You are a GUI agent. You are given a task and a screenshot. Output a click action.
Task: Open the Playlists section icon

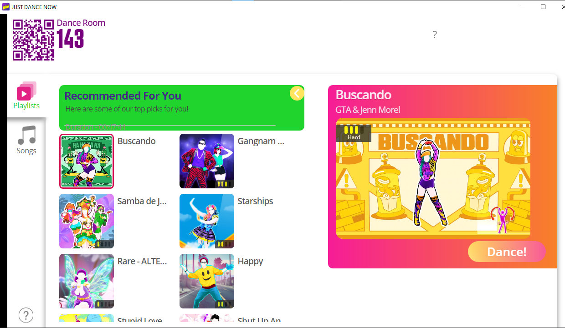pos(26,91)
